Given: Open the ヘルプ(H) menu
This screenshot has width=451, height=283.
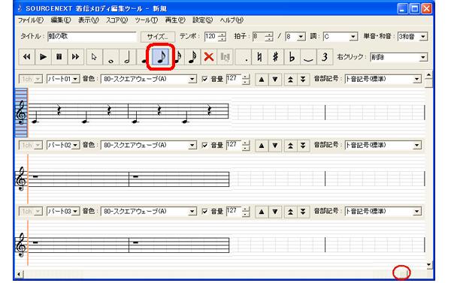Looking at the screenshot, I should coord(232,20).
